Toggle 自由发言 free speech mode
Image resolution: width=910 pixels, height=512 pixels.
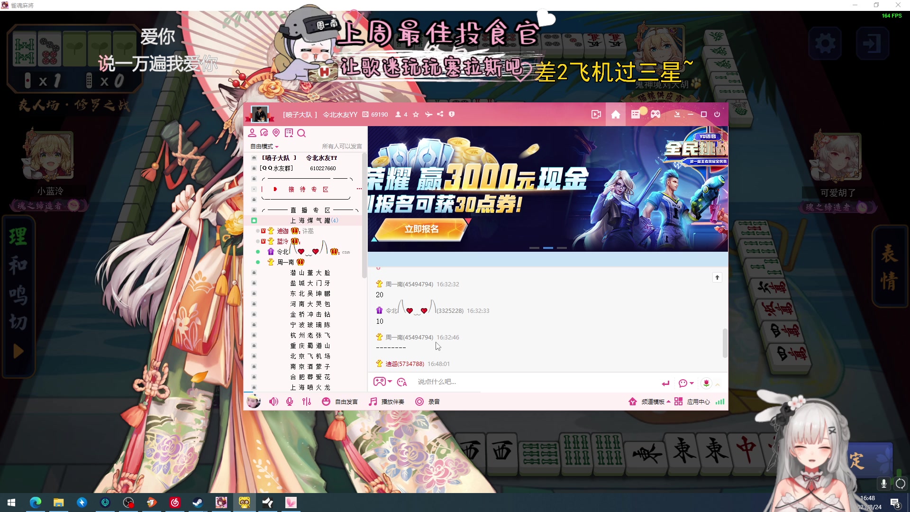(x=340, y=402)
